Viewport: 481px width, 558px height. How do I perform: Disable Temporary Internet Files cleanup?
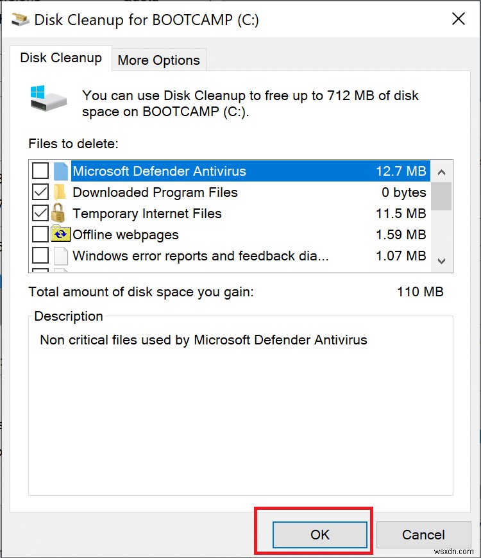[41, 213]
